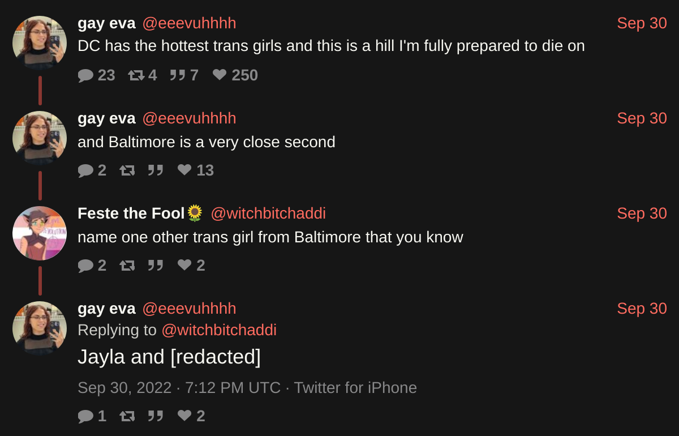679x436 pixels.
Task: Open Feste the Fool display name
Action: pyautogui.click(x=131, y=213)
